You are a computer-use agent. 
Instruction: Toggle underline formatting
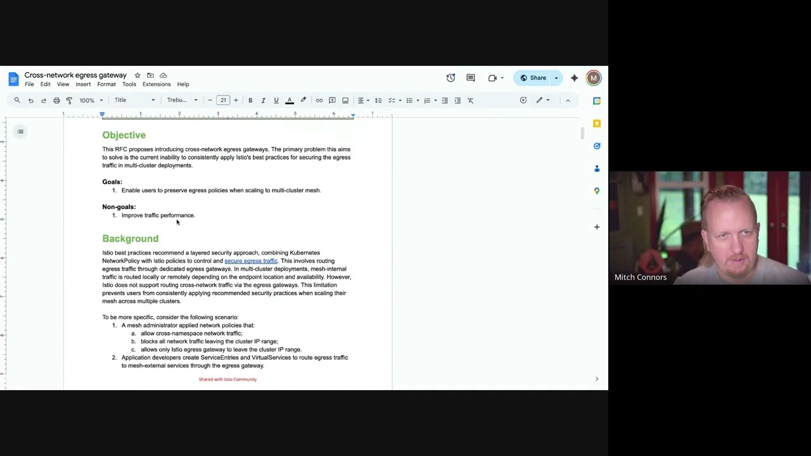tap(276, 100)
